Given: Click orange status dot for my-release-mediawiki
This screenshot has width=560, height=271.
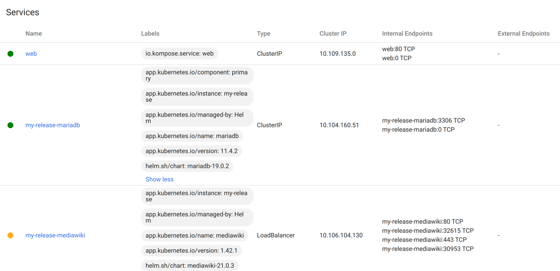Looking at the screenshot, I should 10,235.
